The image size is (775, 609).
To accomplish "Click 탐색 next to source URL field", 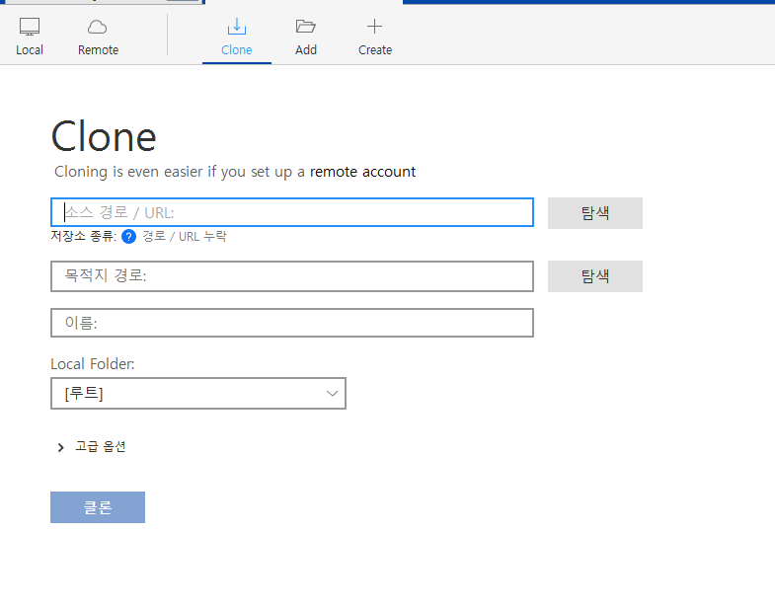I will coord(595,213).
